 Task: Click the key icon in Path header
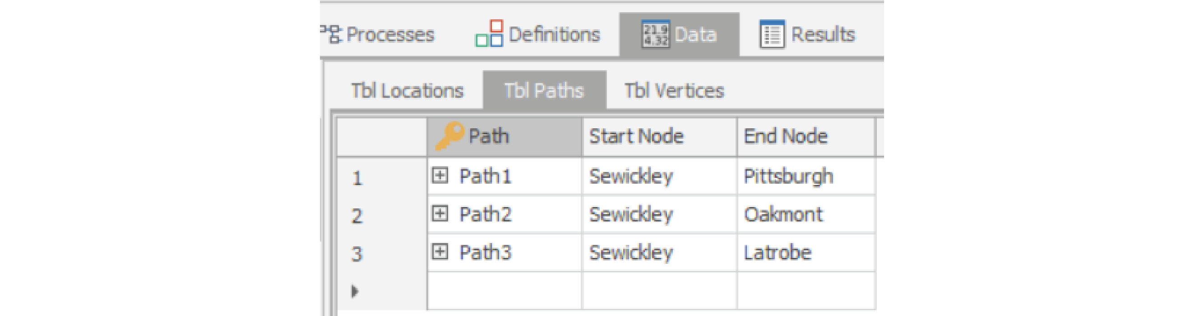click(x=449, y=136)
